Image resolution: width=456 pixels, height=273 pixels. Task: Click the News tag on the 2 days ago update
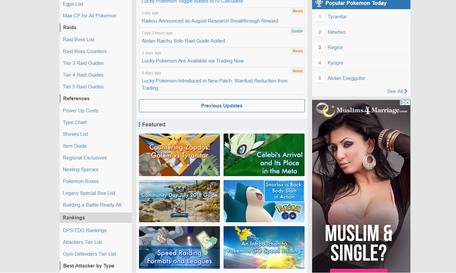coord(298,51)
